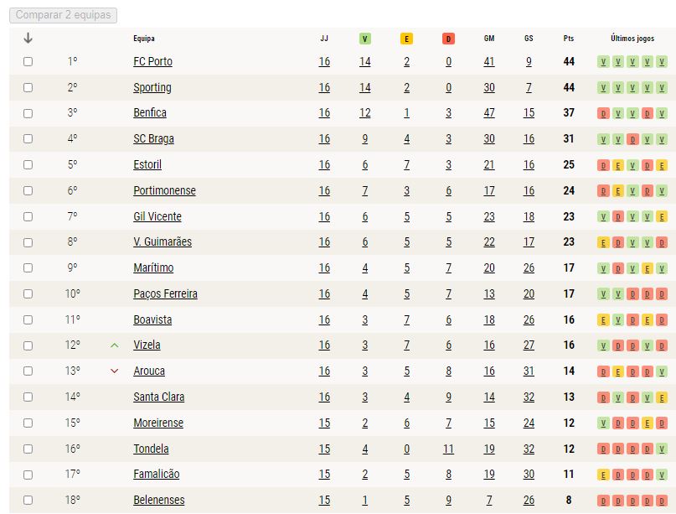Click the Comparar 2 equipas button
The image size is (676, 514).
point(64,15)
